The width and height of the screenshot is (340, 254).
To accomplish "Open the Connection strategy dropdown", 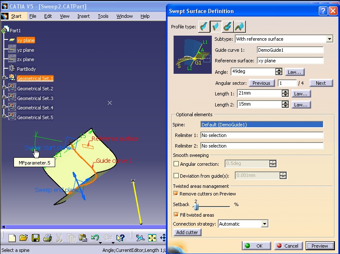I will tap(265, 223).
